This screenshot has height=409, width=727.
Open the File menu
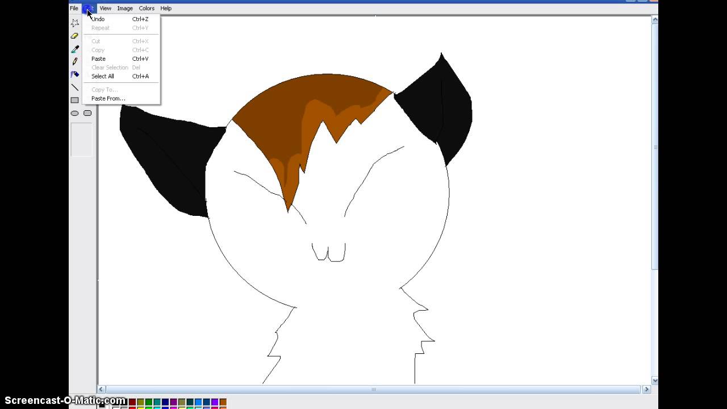tap(74, 9)
